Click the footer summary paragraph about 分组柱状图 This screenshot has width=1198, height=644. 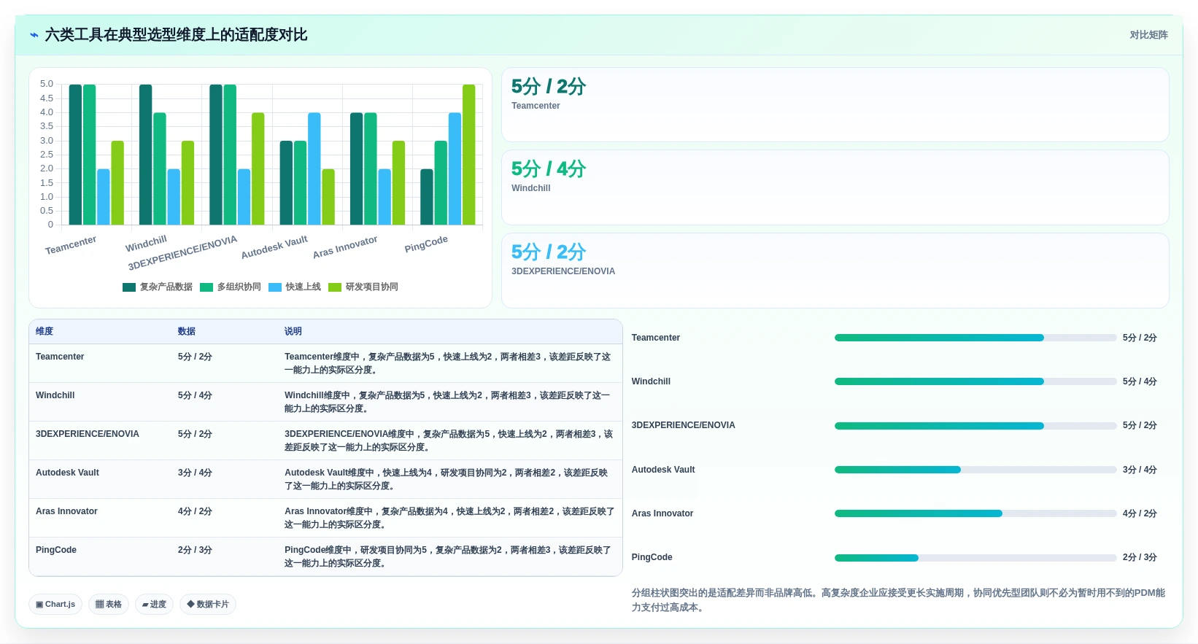tap(898, 600)
